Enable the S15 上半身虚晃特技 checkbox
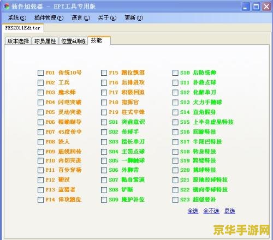The image size is (273, 240). tap(175, 122)
